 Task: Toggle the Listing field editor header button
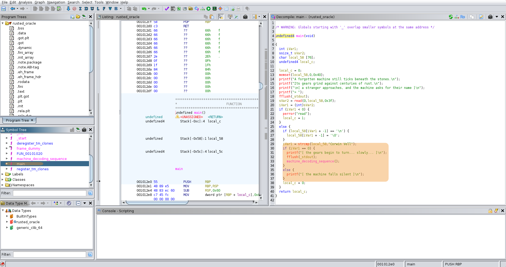(x=230, y=17)
